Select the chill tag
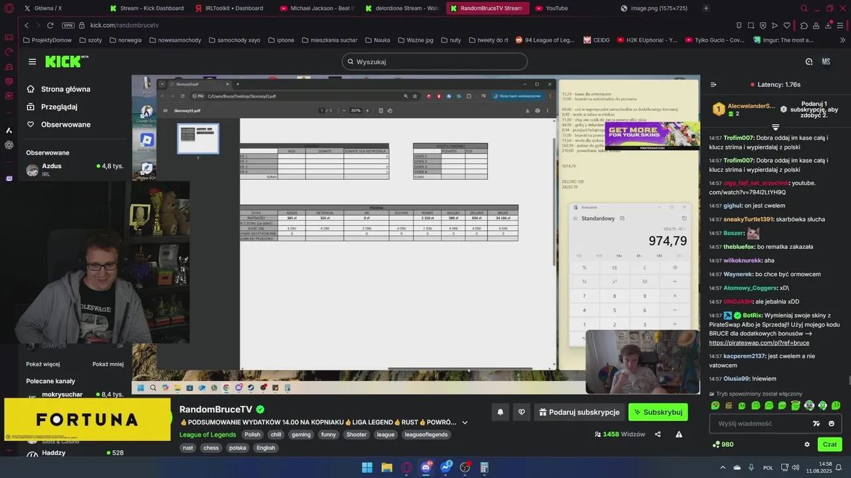This screenshot has width=851, height=478. 276,435
